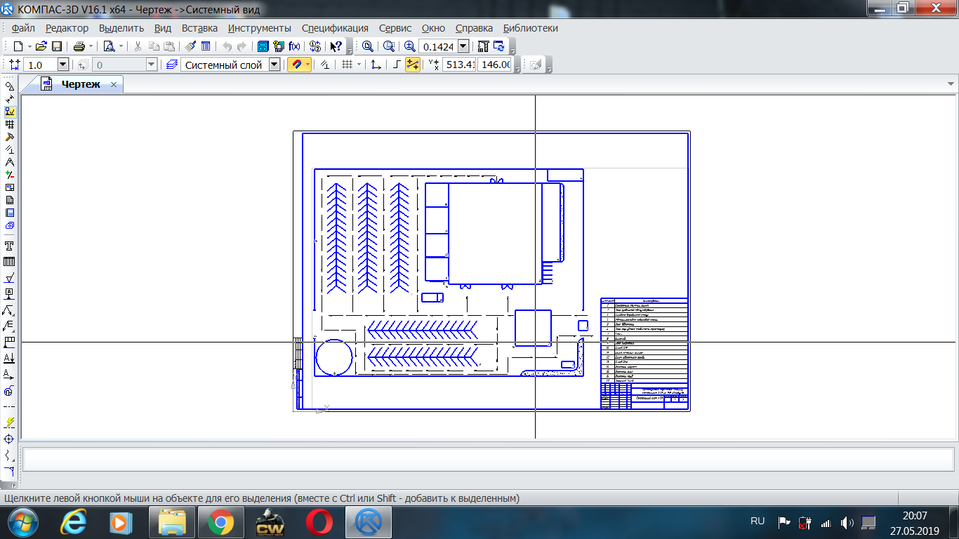Open the Инструменты menu
The width and height of the screenshot is (959, 539).
[x=259, y=28]
